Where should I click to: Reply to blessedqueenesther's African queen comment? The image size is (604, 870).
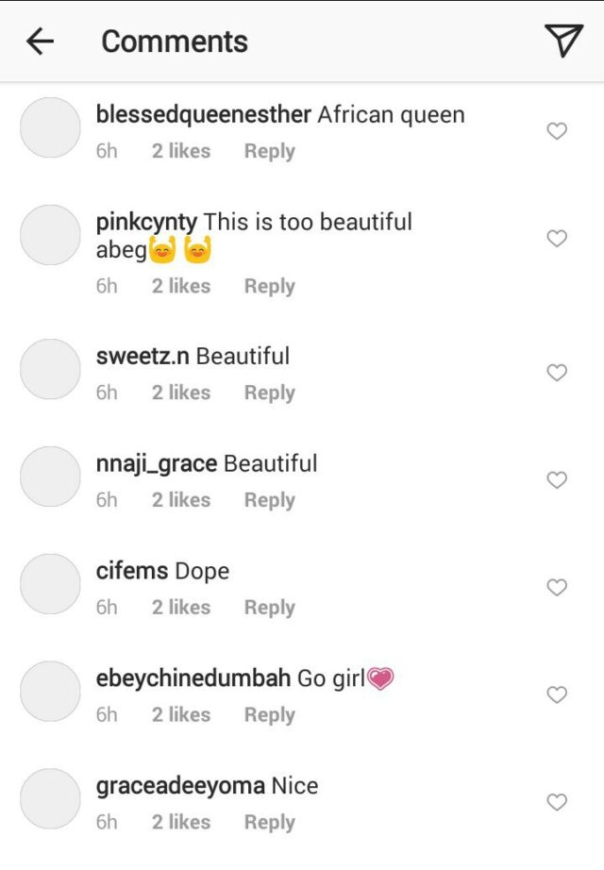coord(269,151)
